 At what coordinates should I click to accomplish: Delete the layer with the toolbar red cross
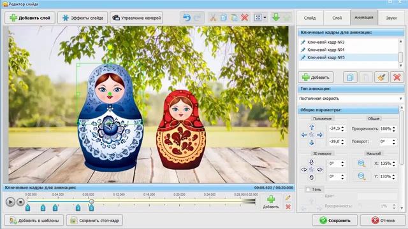[x=245, y=18]
